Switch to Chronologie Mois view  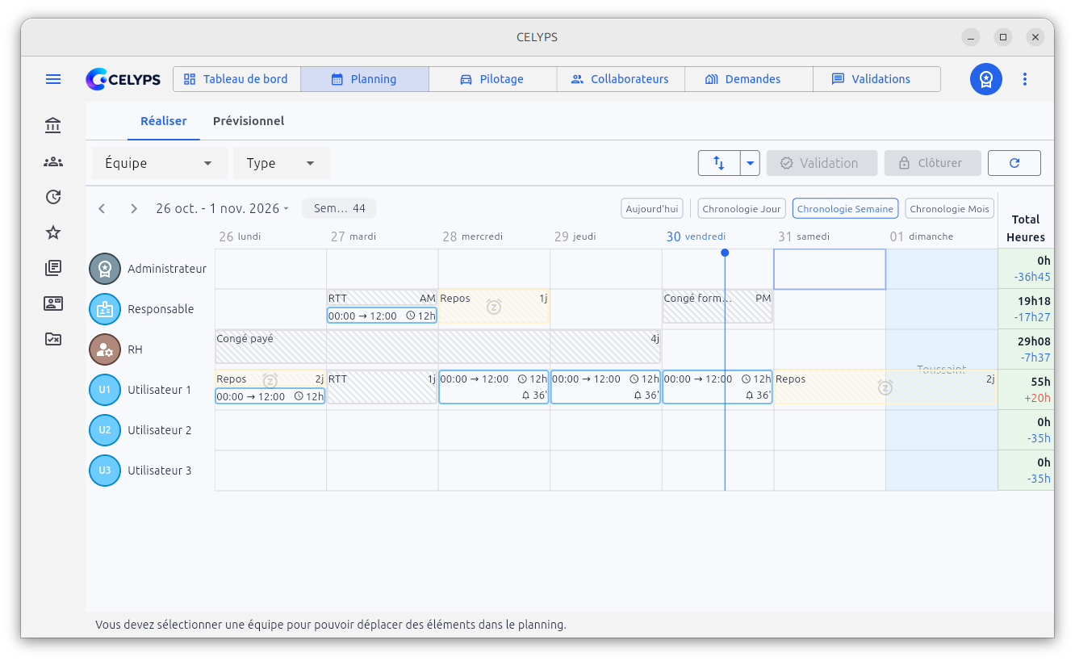point(949,209)
